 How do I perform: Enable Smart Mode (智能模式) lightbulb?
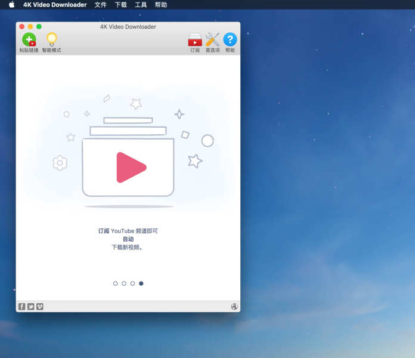click(51, 42)
